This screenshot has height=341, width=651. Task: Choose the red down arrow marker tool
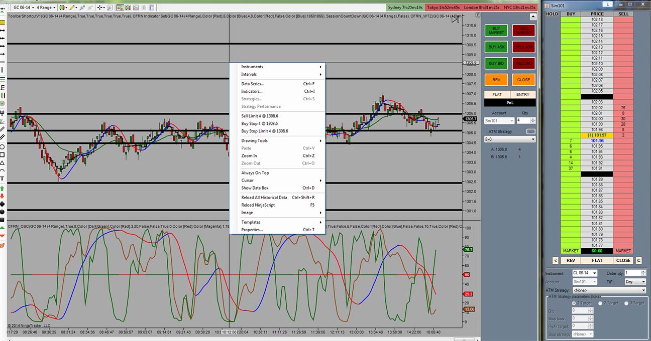(x=3, y=196)
